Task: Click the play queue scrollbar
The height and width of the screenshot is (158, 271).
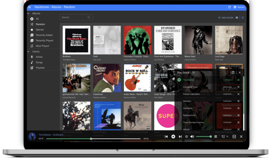Action: coord(244,95)
